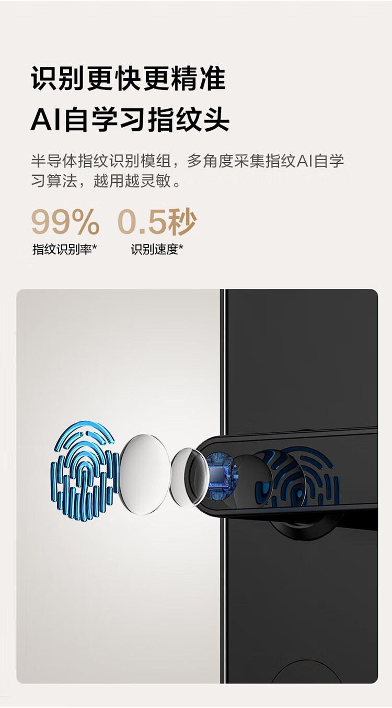Image resolution: width=392 pixels, height=708 pixels.
Task: Click the semicircle at the lock's bottom
Action: point(306,671)
